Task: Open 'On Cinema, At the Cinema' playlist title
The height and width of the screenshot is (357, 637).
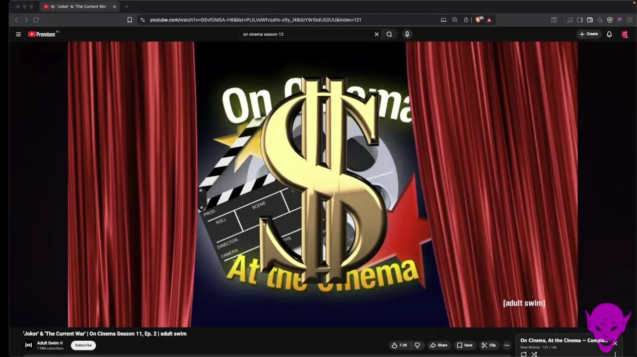Action: pyautogui.click(x=564, y=341)
